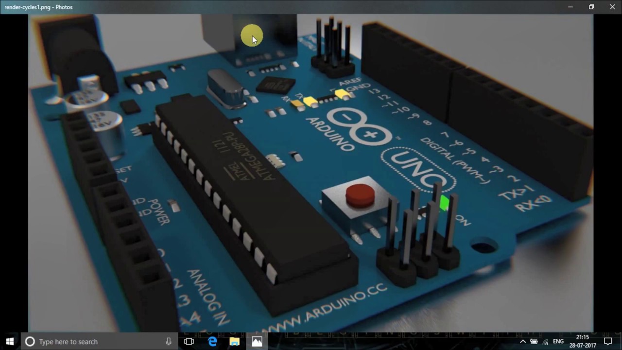Open the Action Center notifications icon
Viewport: 622px width, 350px height.
click(x=608, y=342)
